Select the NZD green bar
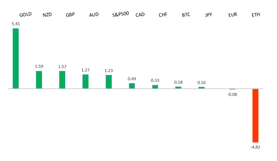 pyautogui.click(x=39, y=80)
